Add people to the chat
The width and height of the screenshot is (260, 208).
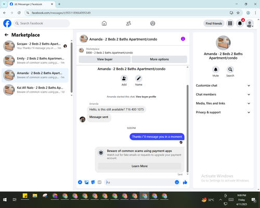(124, 79)
